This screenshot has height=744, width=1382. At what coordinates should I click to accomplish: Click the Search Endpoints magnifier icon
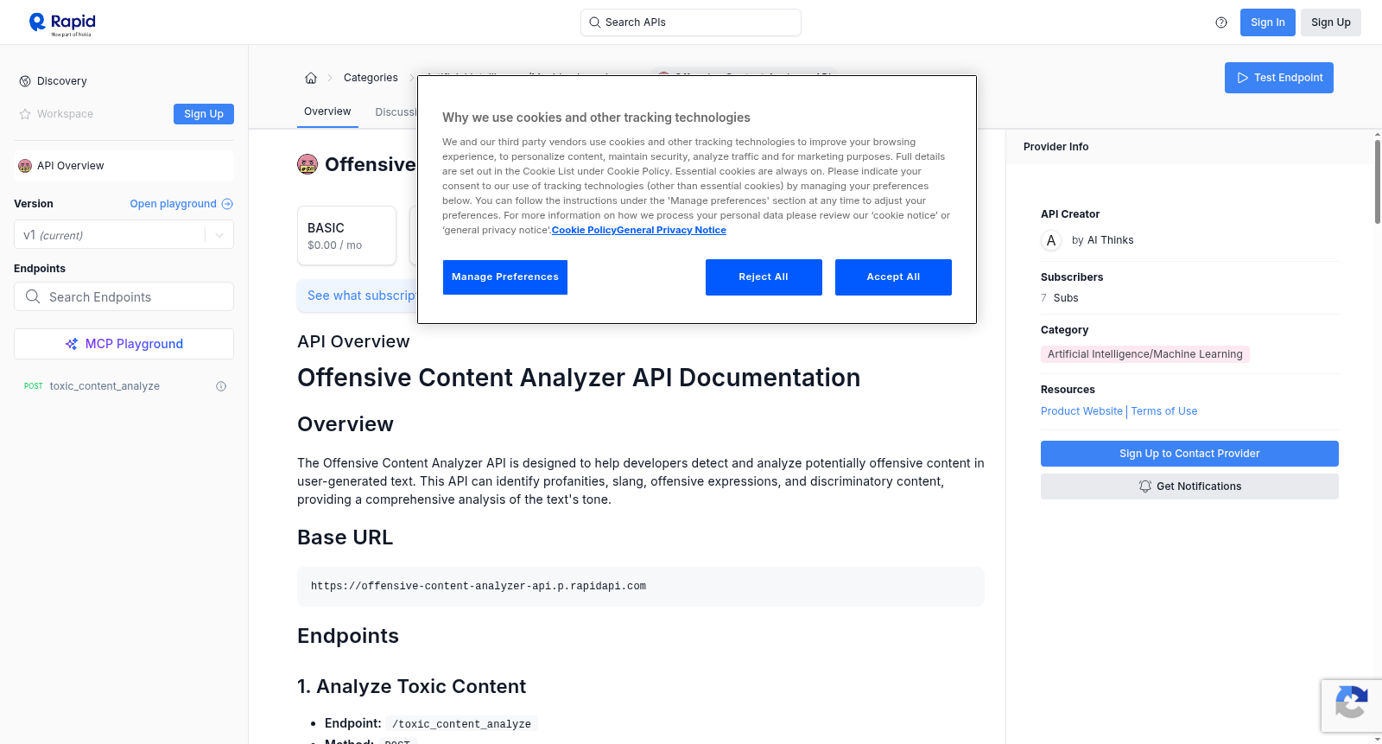coord(33,296)
